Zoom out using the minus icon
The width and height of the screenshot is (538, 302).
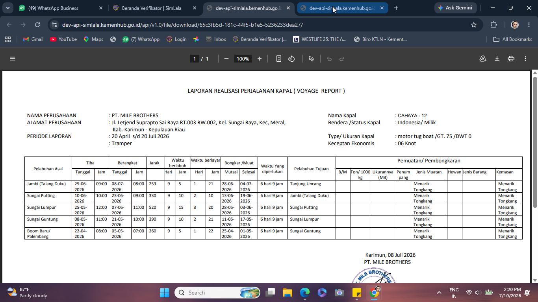tap(226, 59)
